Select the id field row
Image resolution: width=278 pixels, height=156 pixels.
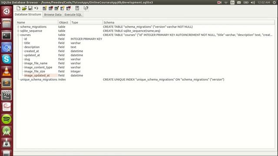(146, 39)
